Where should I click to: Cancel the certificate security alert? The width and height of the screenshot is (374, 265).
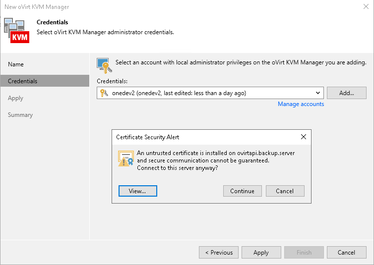pyautogui.click(x=285, y=191)
